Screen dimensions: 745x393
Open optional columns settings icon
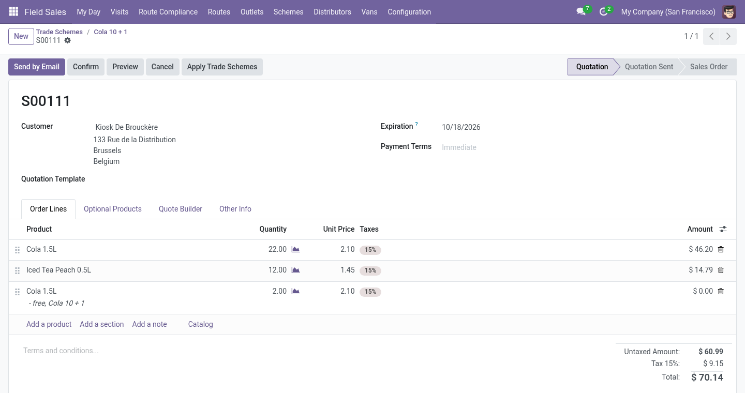click(723, 229)
